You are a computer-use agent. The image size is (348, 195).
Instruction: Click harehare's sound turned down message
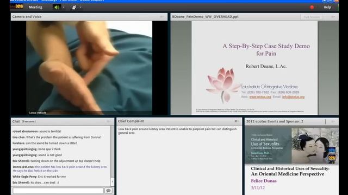[x=45, y=143]
